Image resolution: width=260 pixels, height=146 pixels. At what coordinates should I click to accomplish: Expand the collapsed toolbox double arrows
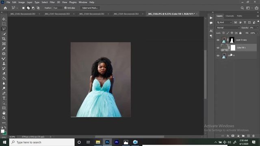click(x=2, y=12)
